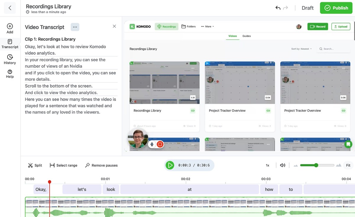Click the Fit timeline button

click(348, 165)
